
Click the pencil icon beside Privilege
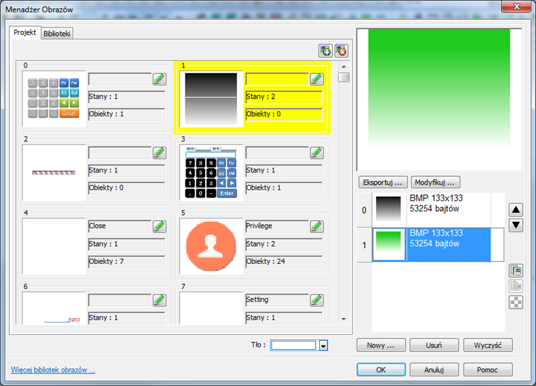pos(316,226)
